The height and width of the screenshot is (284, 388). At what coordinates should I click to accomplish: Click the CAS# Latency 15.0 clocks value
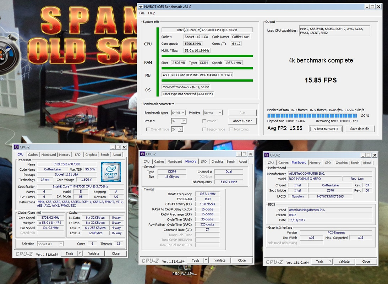[207, 204]
